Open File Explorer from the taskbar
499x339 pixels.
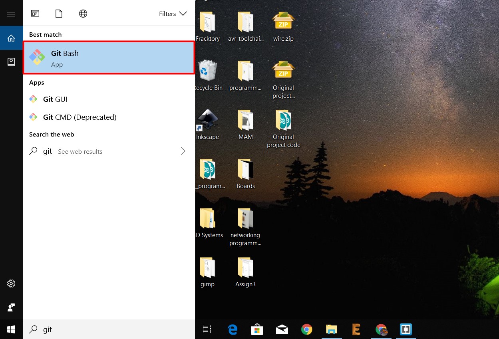click(x=332, y=329)
